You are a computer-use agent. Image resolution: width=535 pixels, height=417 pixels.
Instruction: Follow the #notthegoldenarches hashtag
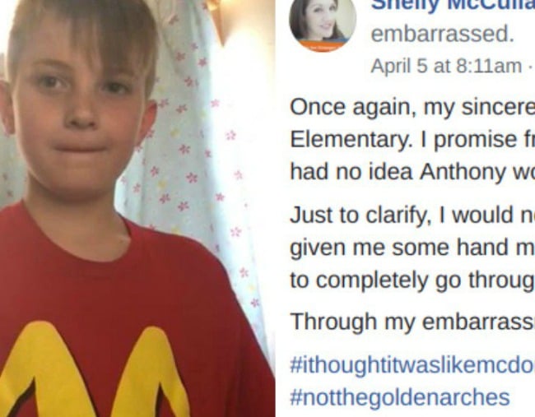399,397
